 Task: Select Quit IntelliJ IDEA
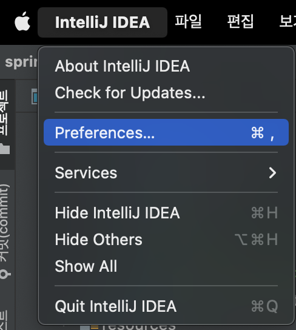click(x=166, y=306)
